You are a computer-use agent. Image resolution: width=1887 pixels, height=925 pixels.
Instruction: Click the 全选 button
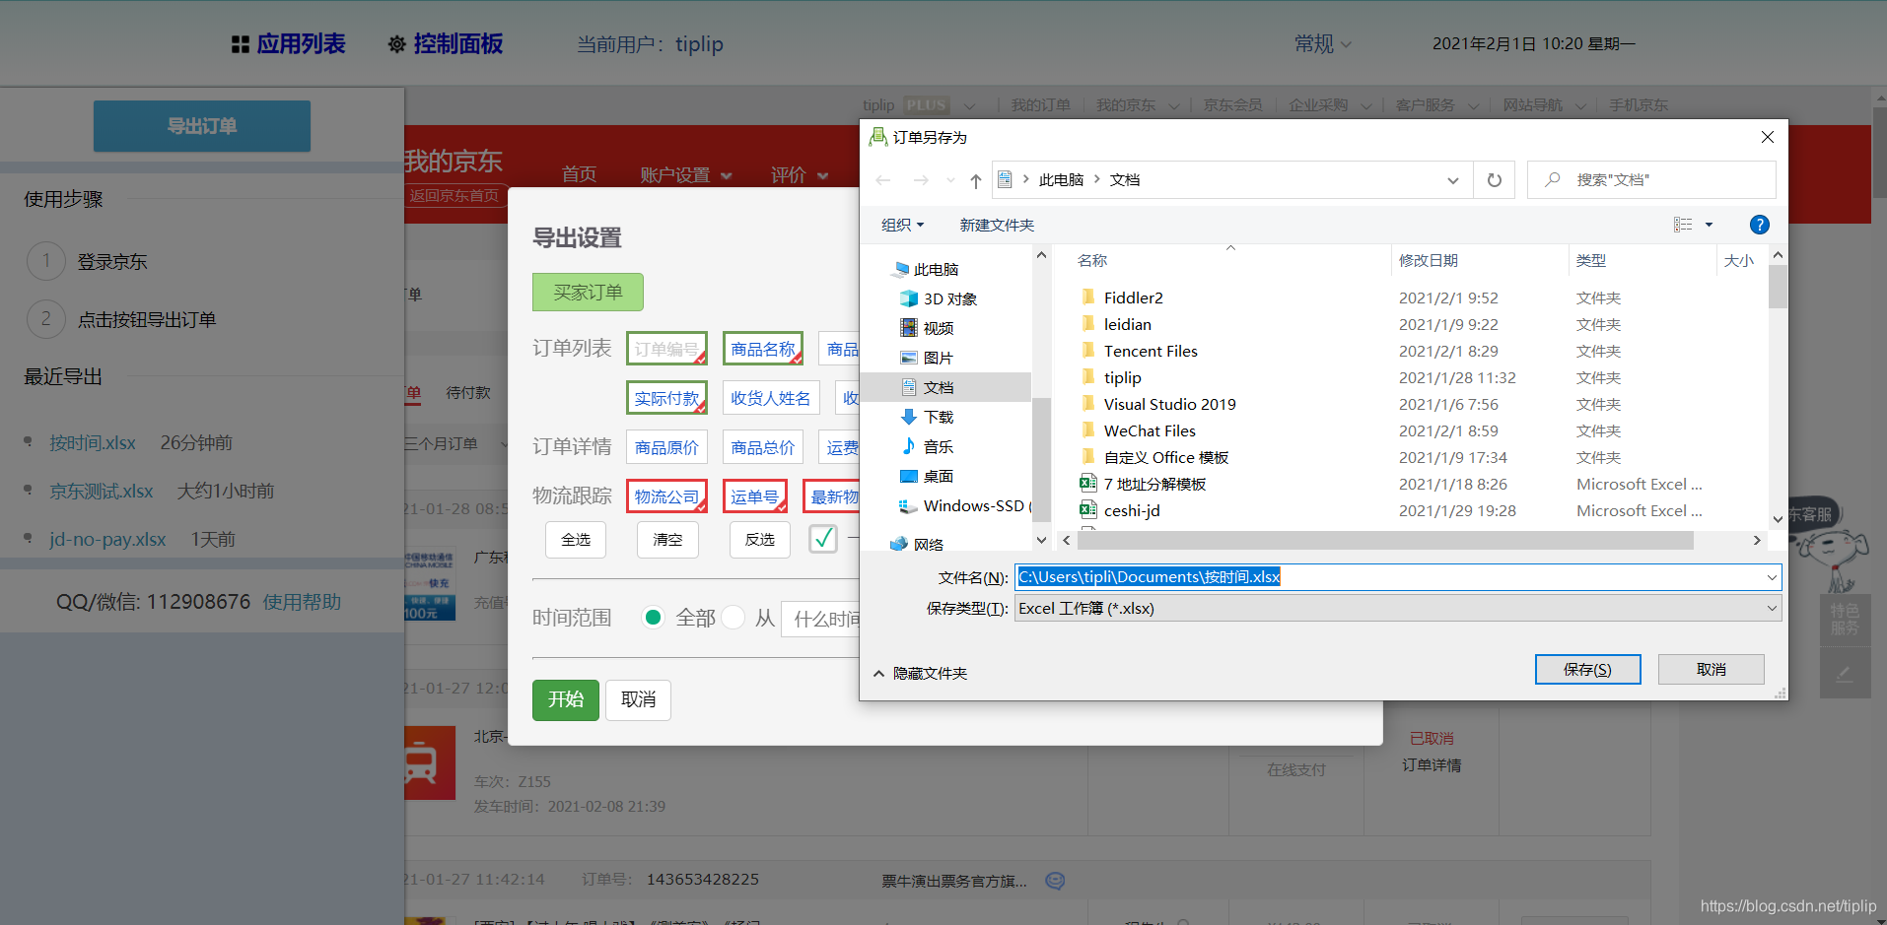576,539
